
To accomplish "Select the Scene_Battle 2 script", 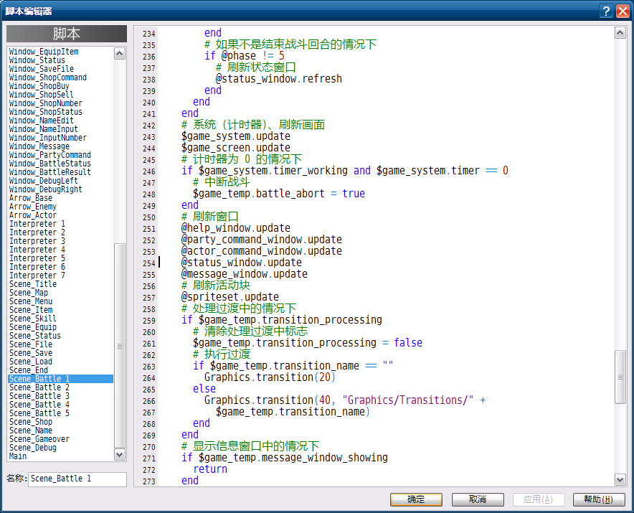I will pyautogui.click(x=61, y=387).
